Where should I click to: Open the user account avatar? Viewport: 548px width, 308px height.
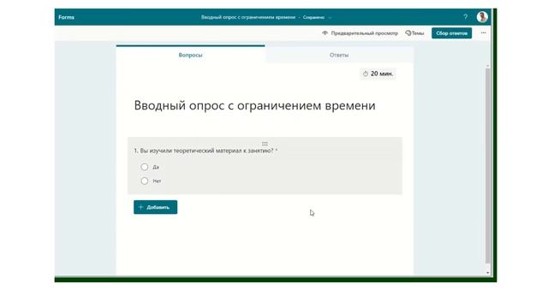pos(482,17)
